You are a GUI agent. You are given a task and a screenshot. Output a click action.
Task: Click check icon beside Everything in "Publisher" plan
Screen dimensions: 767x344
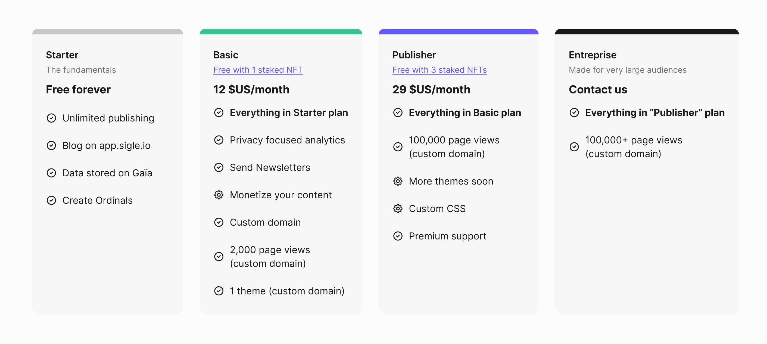click(x=574, y=112)
